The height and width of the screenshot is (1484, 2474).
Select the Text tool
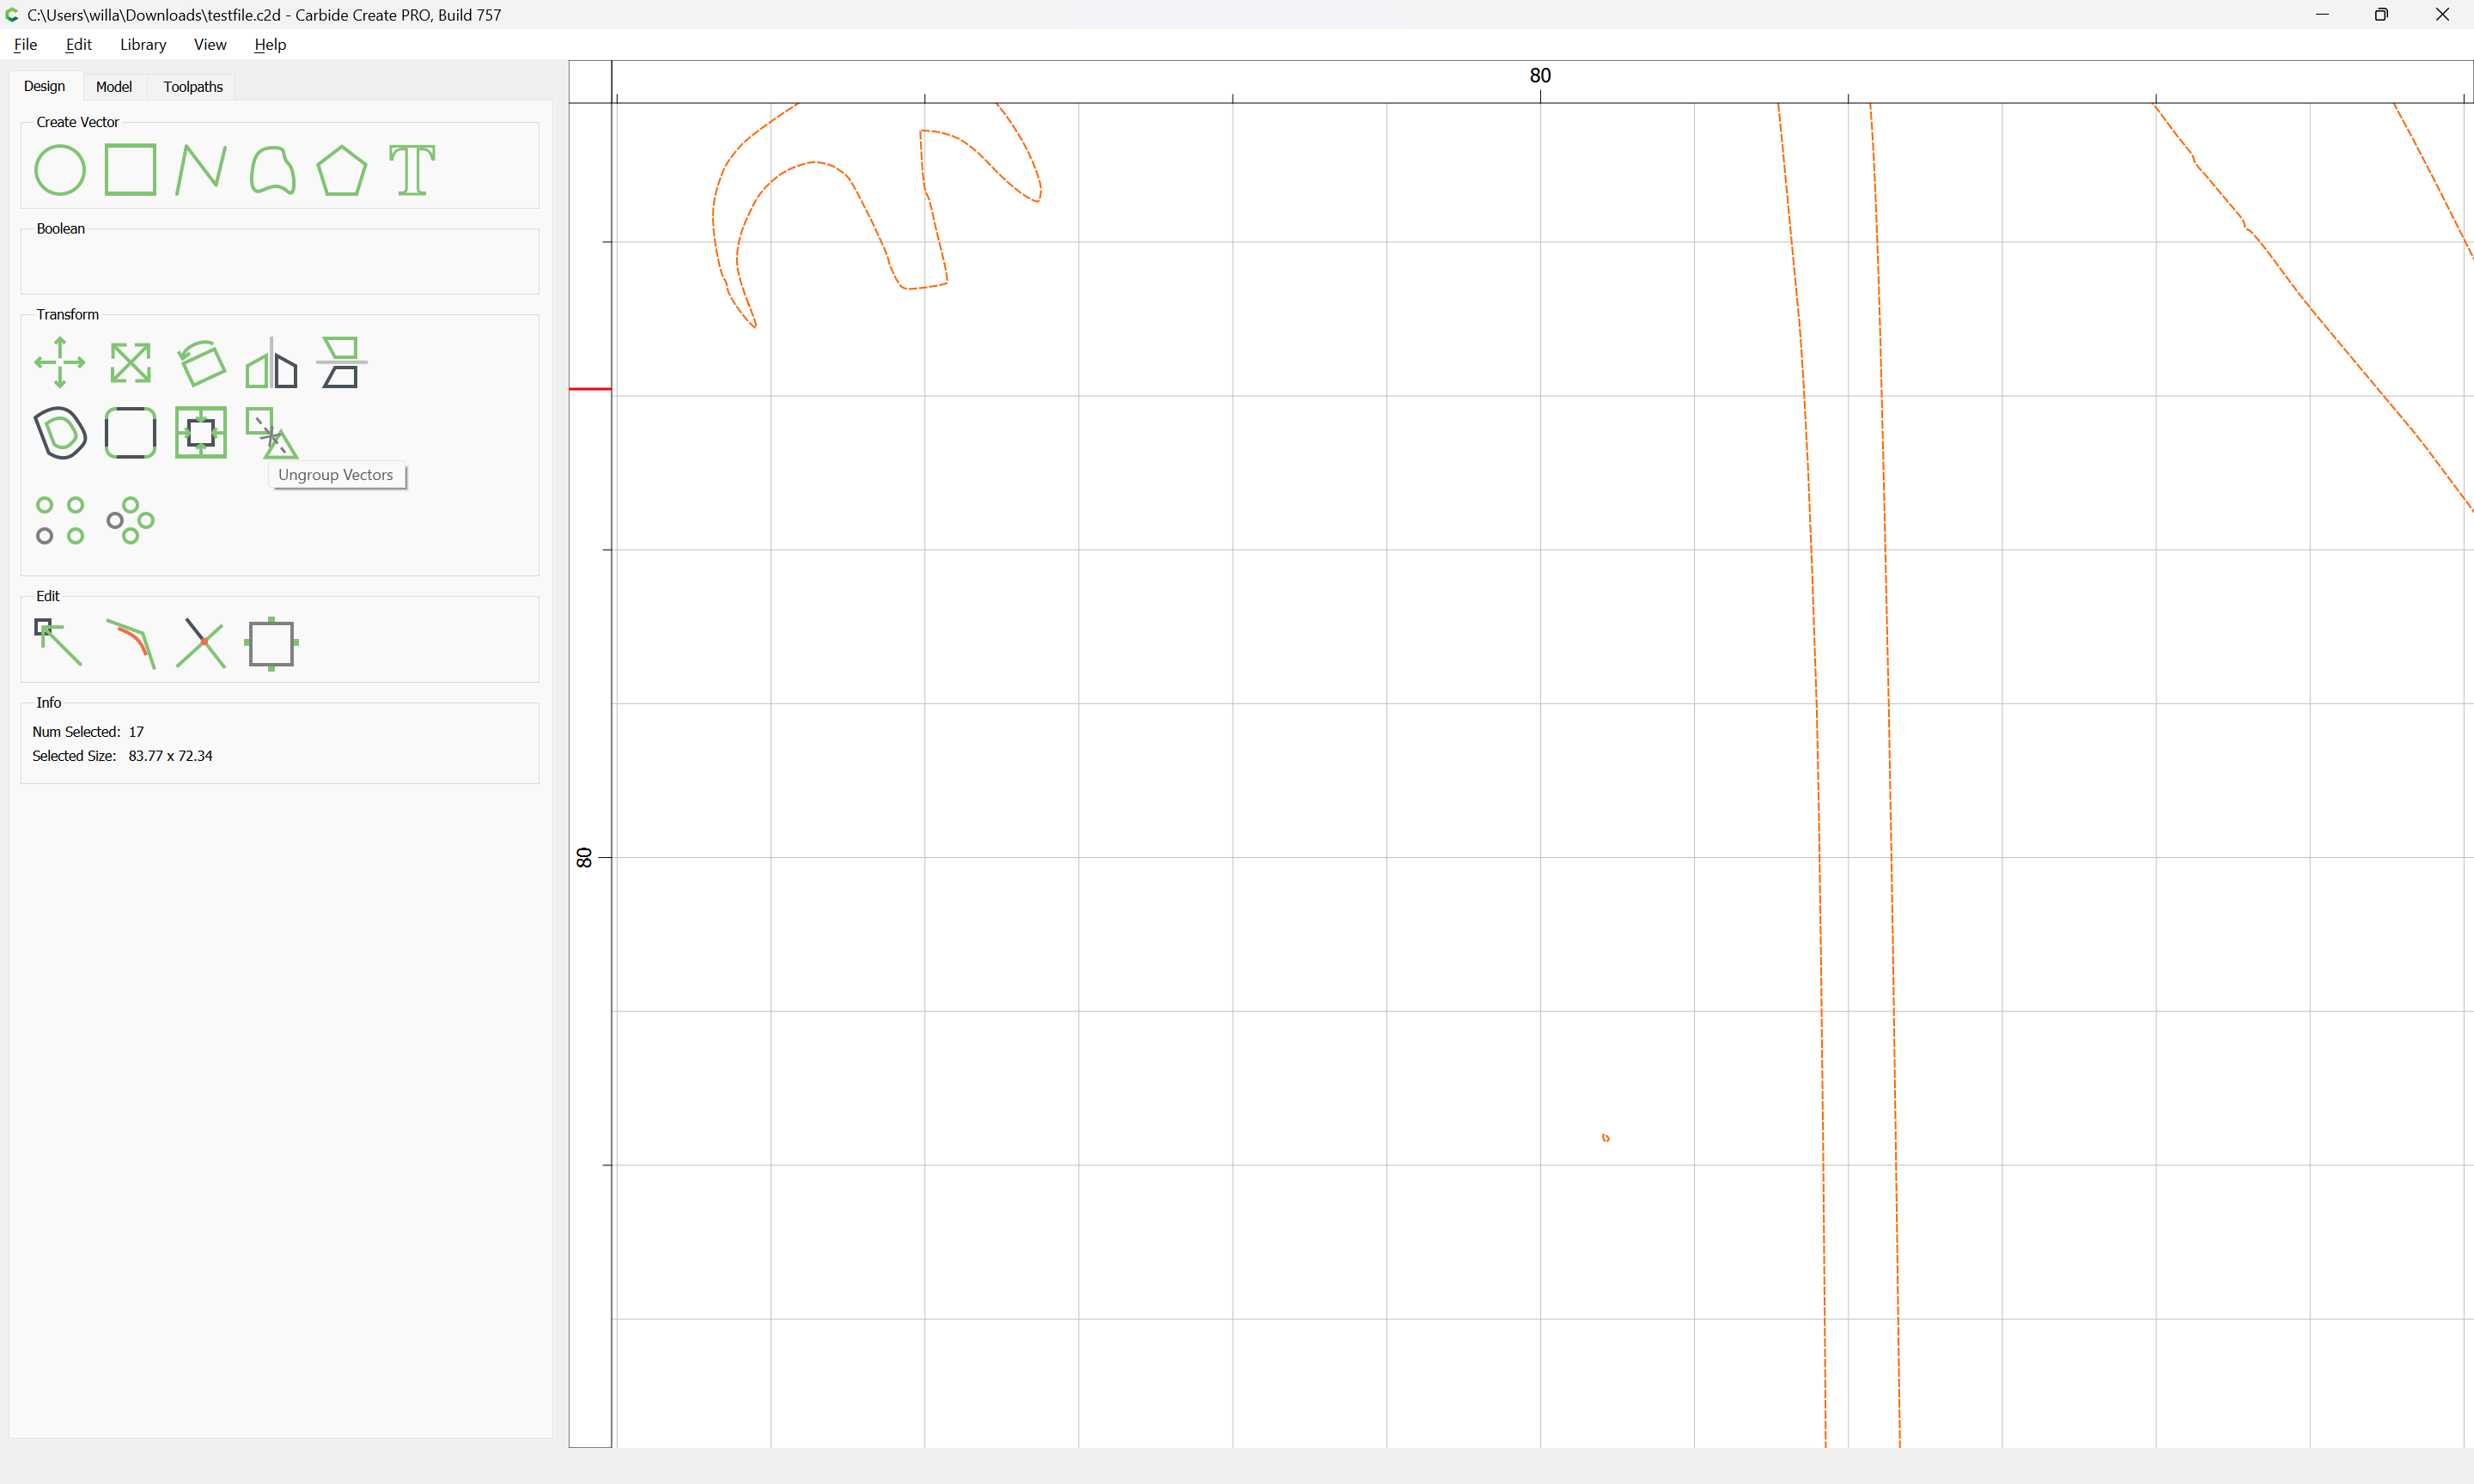(x=412, y=170)
